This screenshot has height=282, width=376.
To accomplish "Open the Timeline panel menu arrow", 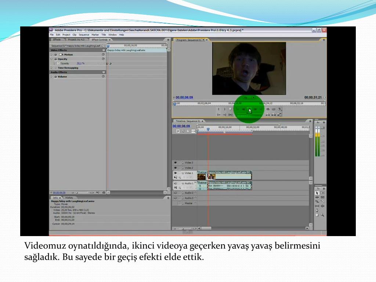I will (310, 121).
